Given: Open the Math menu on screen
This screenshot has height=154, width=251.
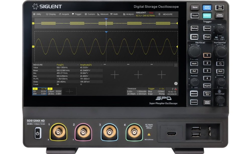Looking at the screenshot, I should (114, 14).
